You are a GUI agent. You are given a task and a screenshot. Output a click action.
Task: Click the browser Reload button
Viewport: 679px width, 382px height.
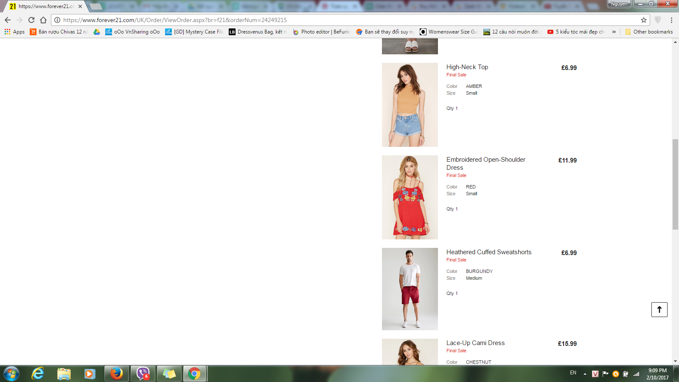(31, 20)
